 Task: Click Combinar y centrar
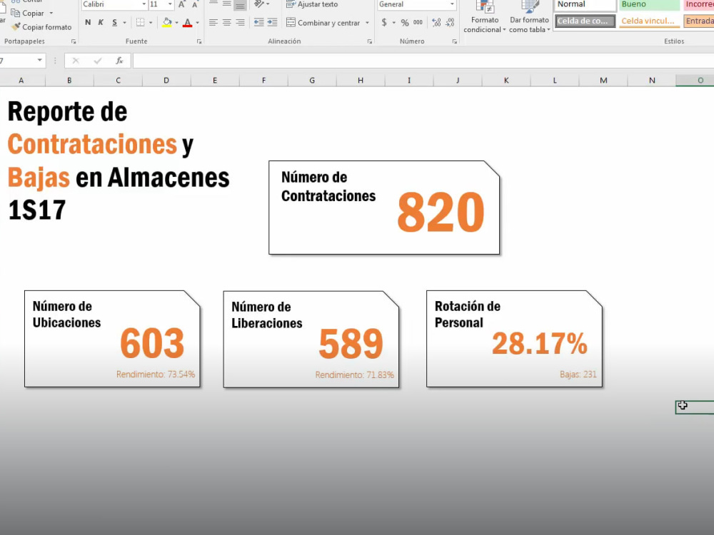[x=323, y=22]
